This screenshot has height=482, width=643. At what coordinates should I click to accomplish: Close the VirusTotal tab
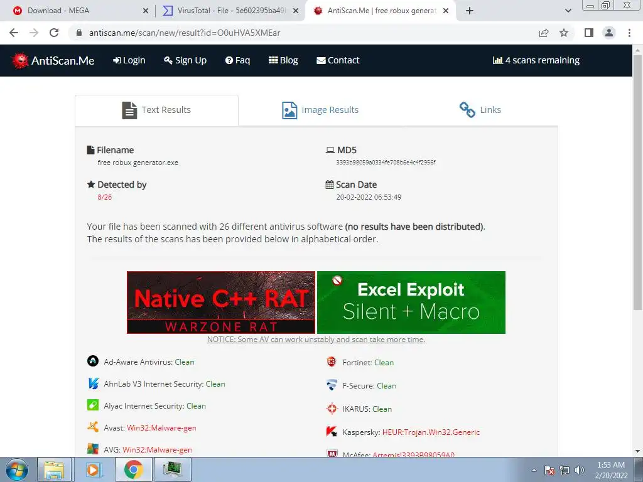pos(296,11)
